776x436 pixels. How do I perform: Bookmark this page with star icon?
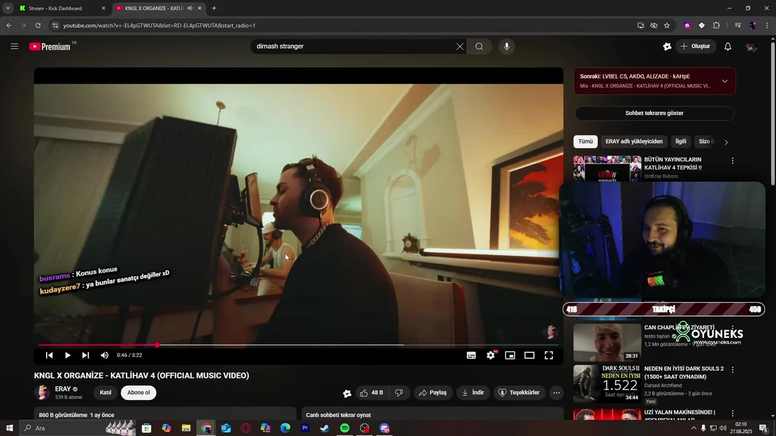point(667,25)
